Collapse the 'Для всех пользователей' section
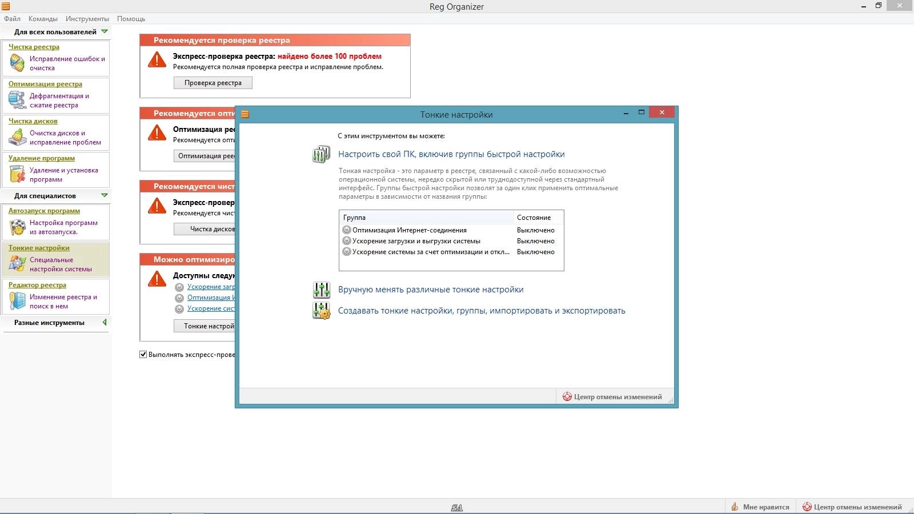This screenshot has height=514, width=914. pos(105,31)
